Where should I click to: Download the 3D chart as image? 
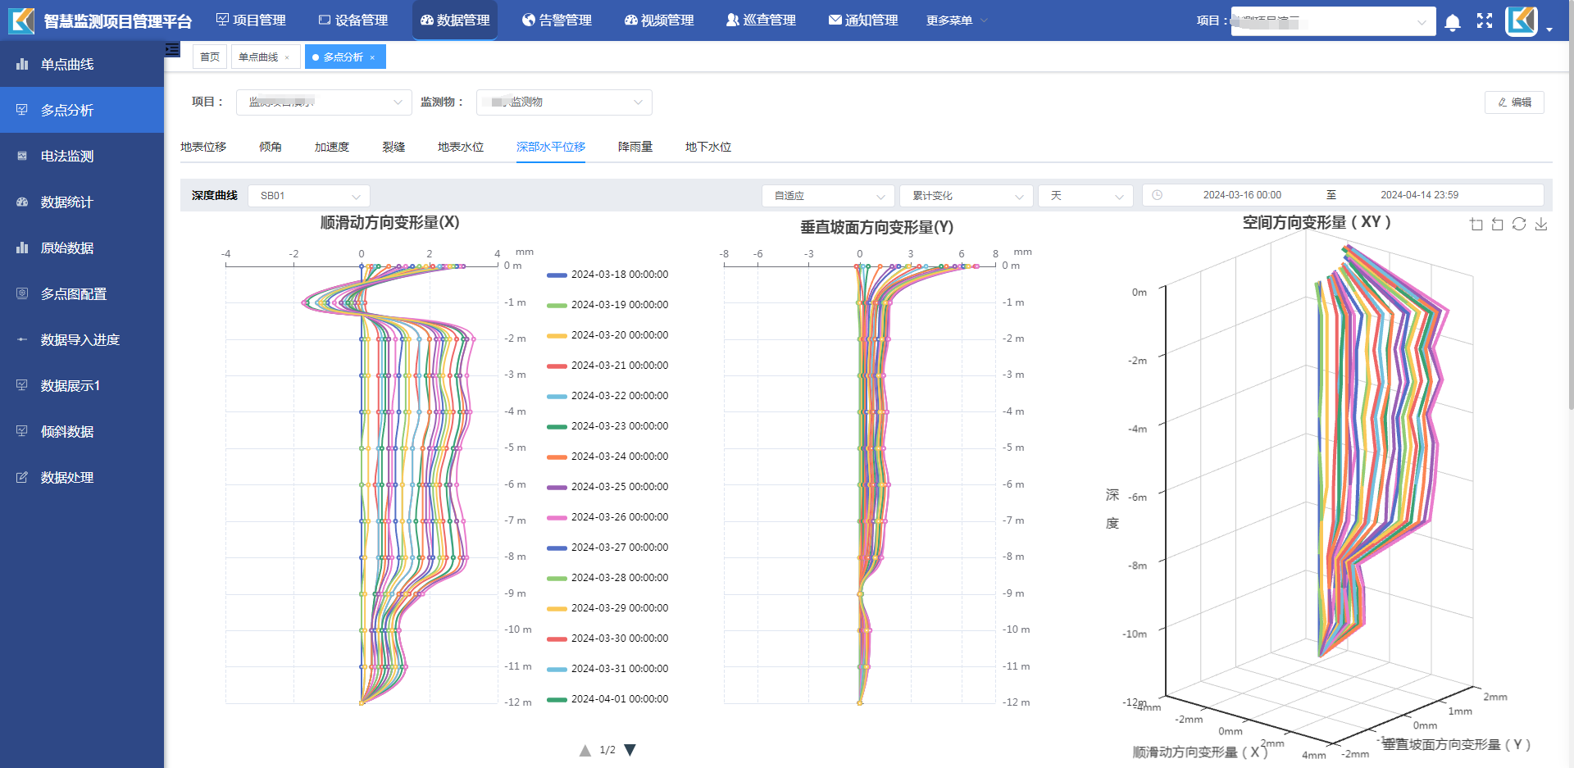(x=1541, y=225)
